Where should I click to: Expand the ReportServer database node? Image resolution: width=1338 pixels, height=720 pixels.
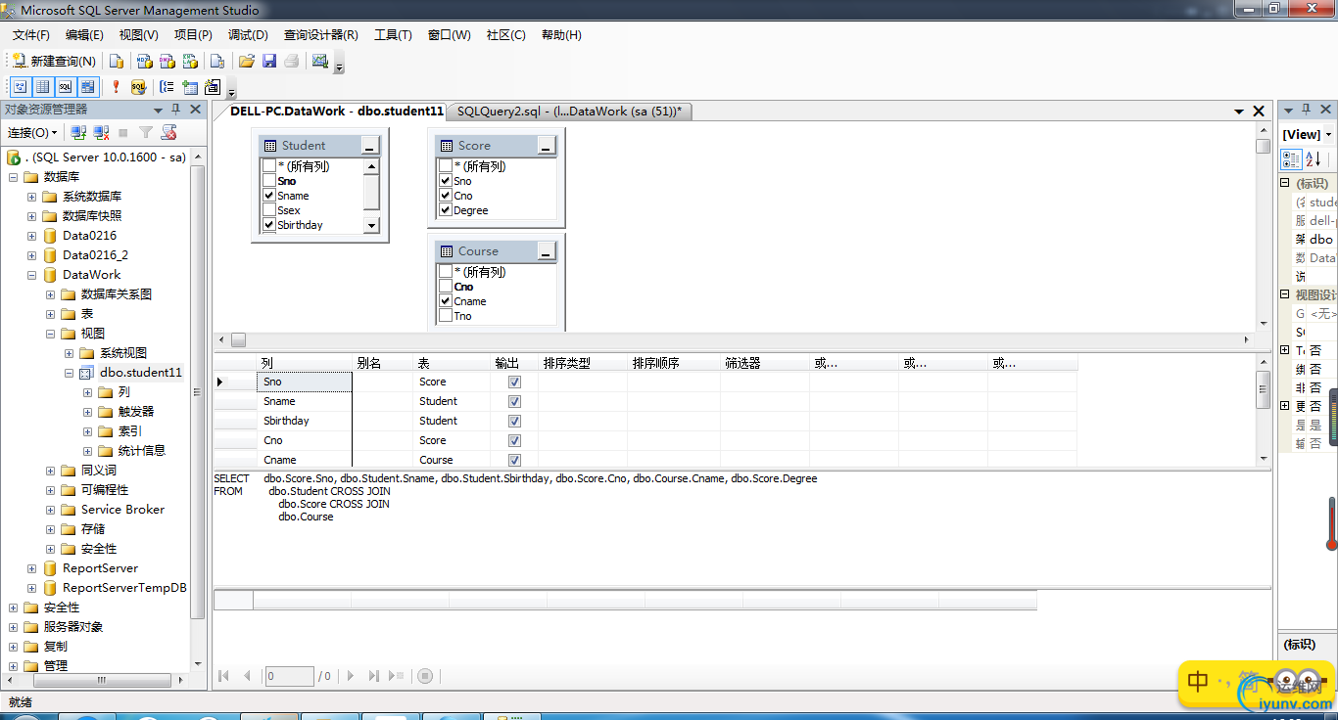[32, 568]
